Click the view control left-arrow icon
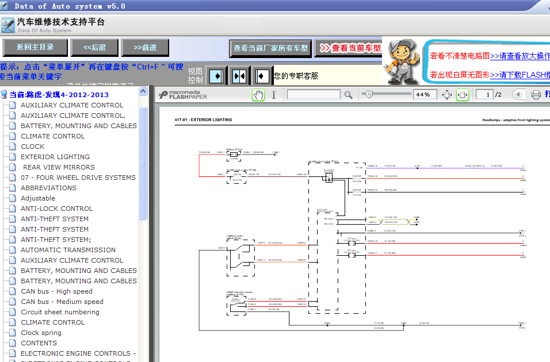The height and width of the screenshot is (362, 550). [262, 76]
